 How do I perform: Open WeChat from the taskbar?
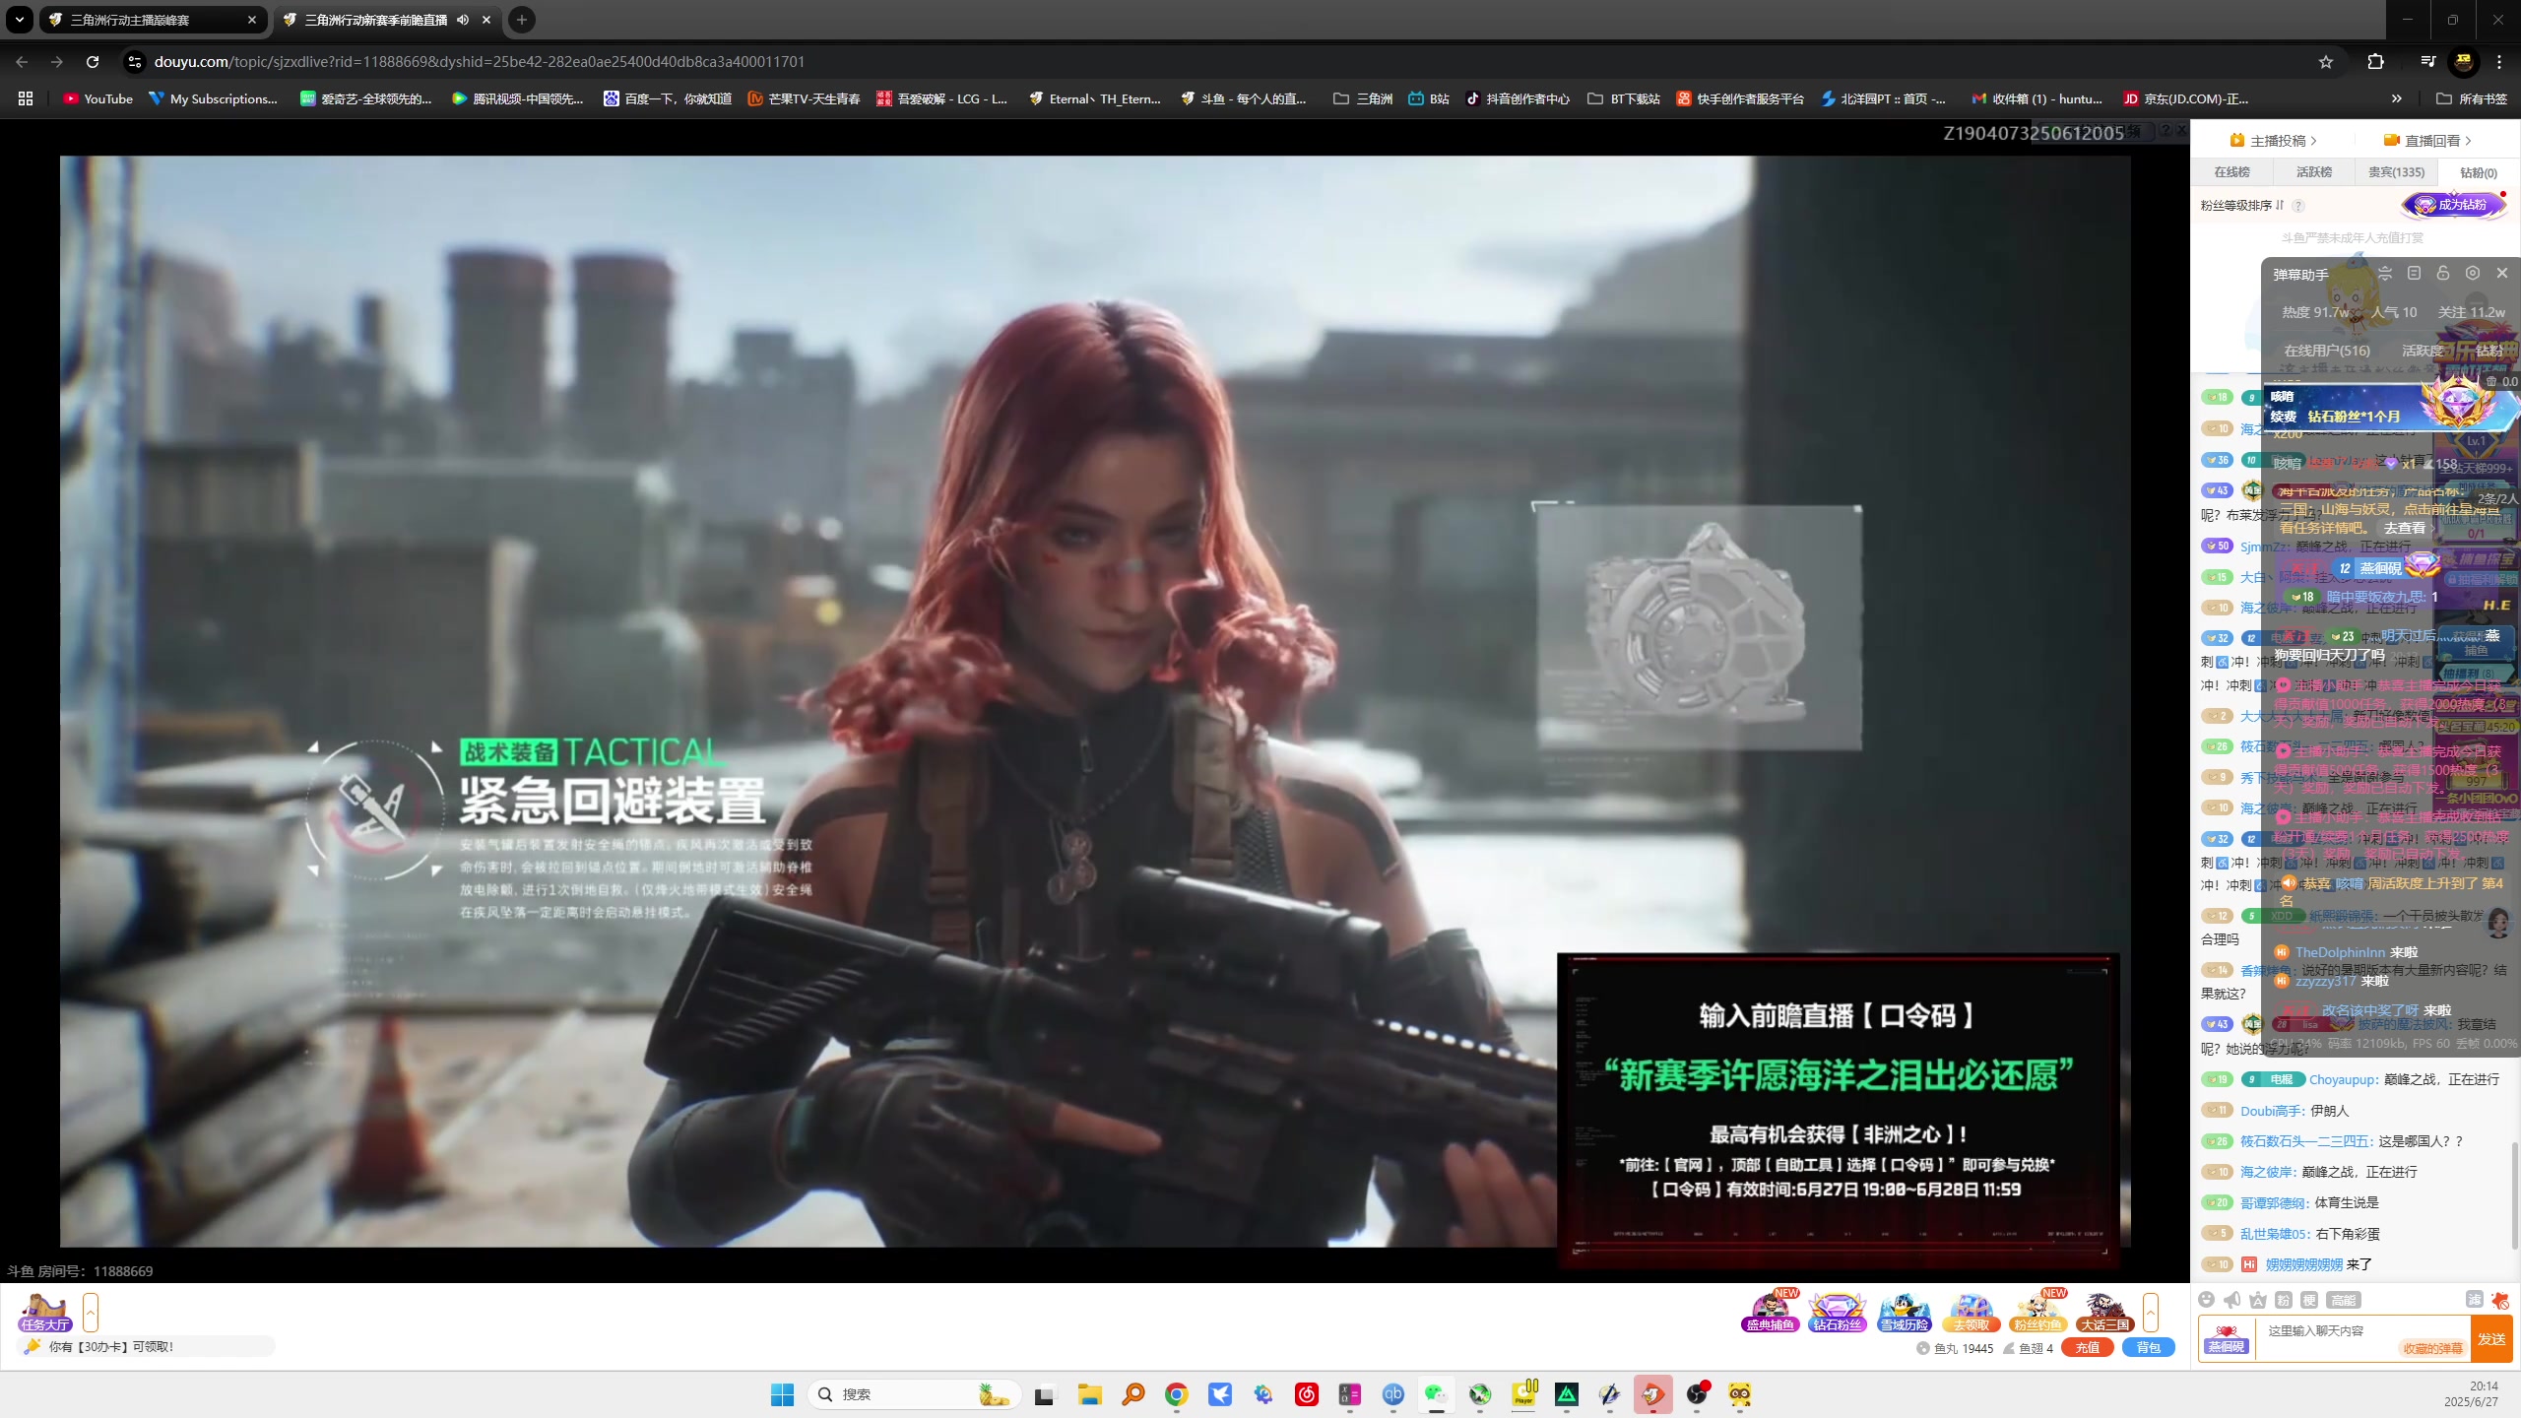pyautogui.click(x=1436, y=1394)
